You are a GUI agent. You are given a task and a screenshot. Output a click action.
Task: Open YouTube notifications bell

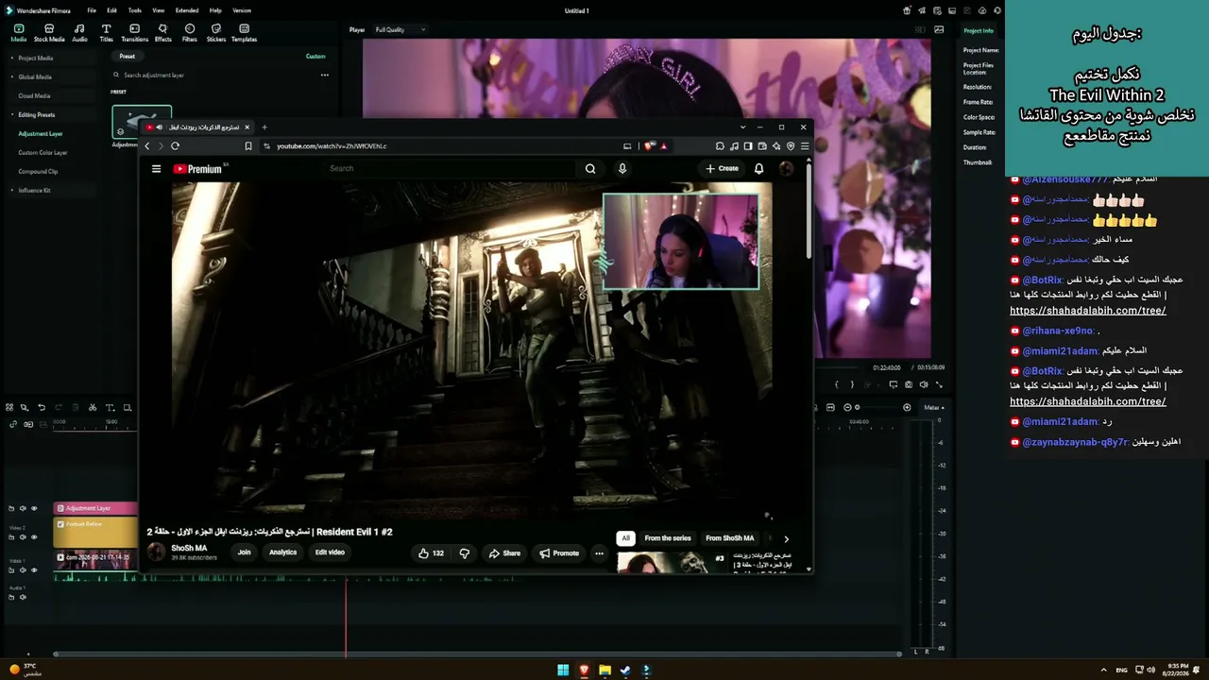pyautogui.click(x=758, y=169)
